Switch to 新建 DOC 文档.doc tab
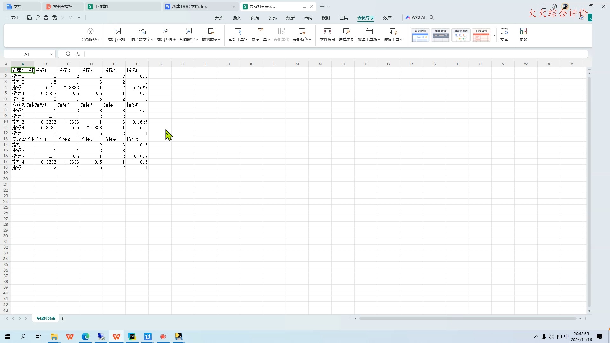The width and height of the screenshot is (610, 343). pos(189,7)
